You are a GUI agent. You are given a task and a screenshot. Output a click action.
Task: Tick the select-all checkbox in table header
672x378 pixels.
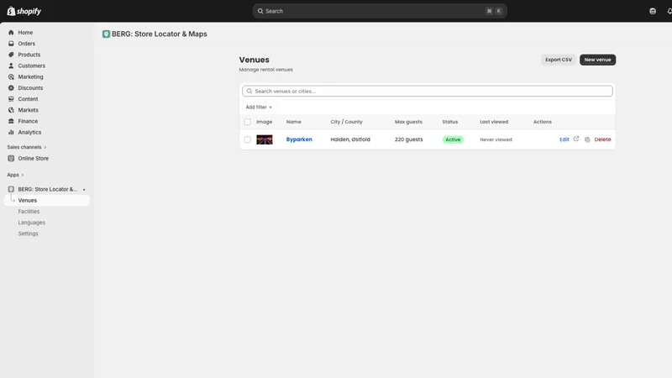click(247, 122)
